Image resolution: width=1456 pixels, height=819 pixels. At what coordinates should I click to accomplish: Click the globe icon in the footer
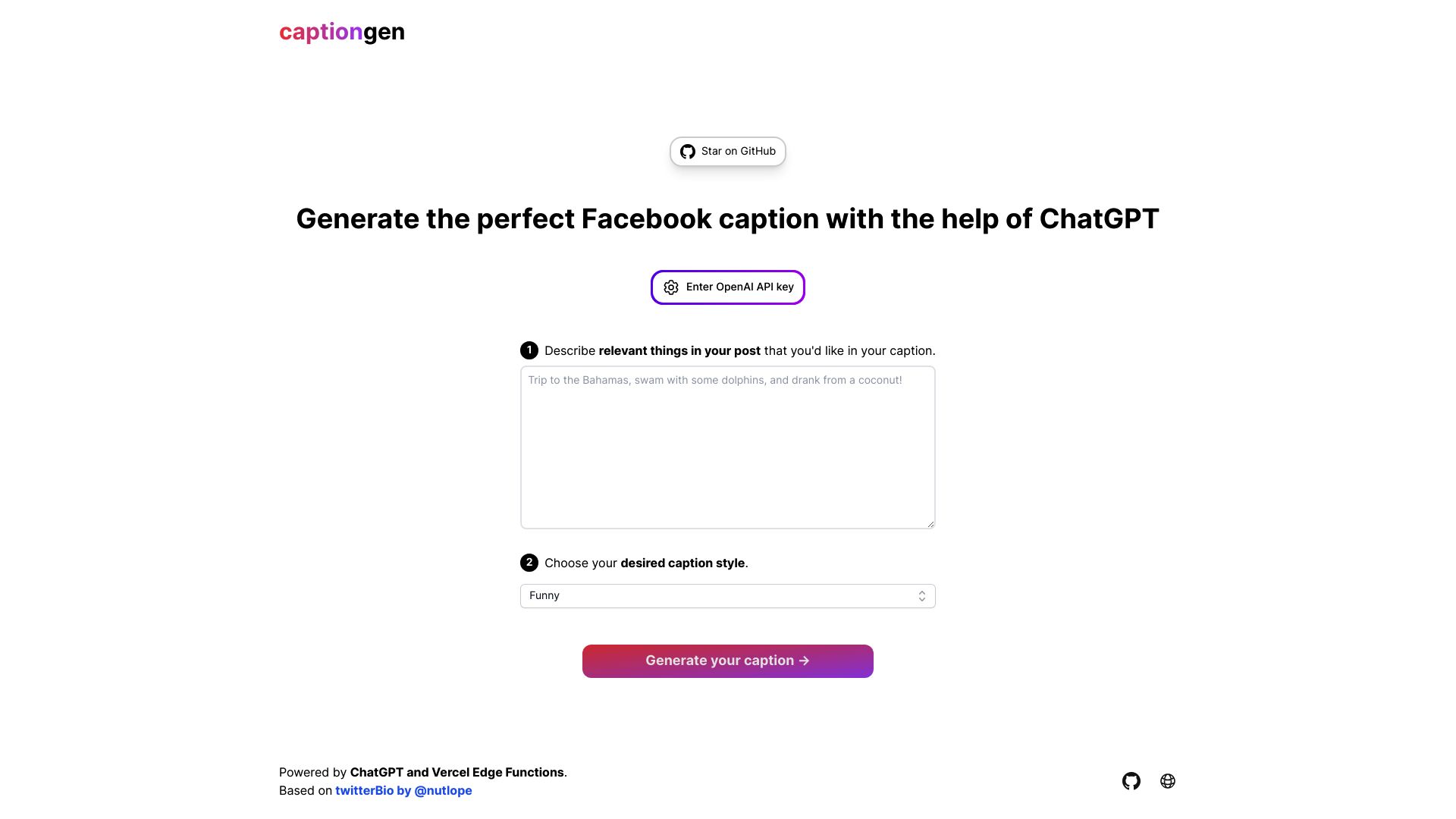tap(1168, 780)
